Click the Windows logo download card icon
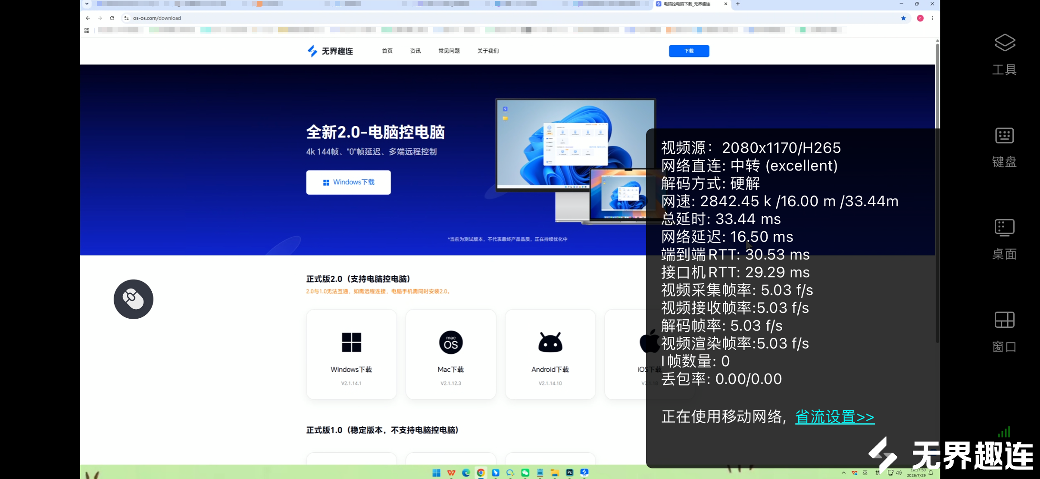 coord(351,342)
